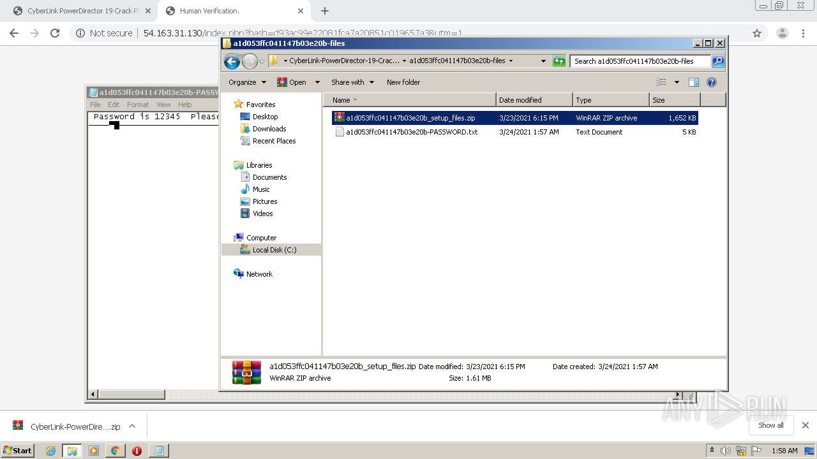Open Notepad Edit menu
Viewport: 817px width, 459px height.
114,105
